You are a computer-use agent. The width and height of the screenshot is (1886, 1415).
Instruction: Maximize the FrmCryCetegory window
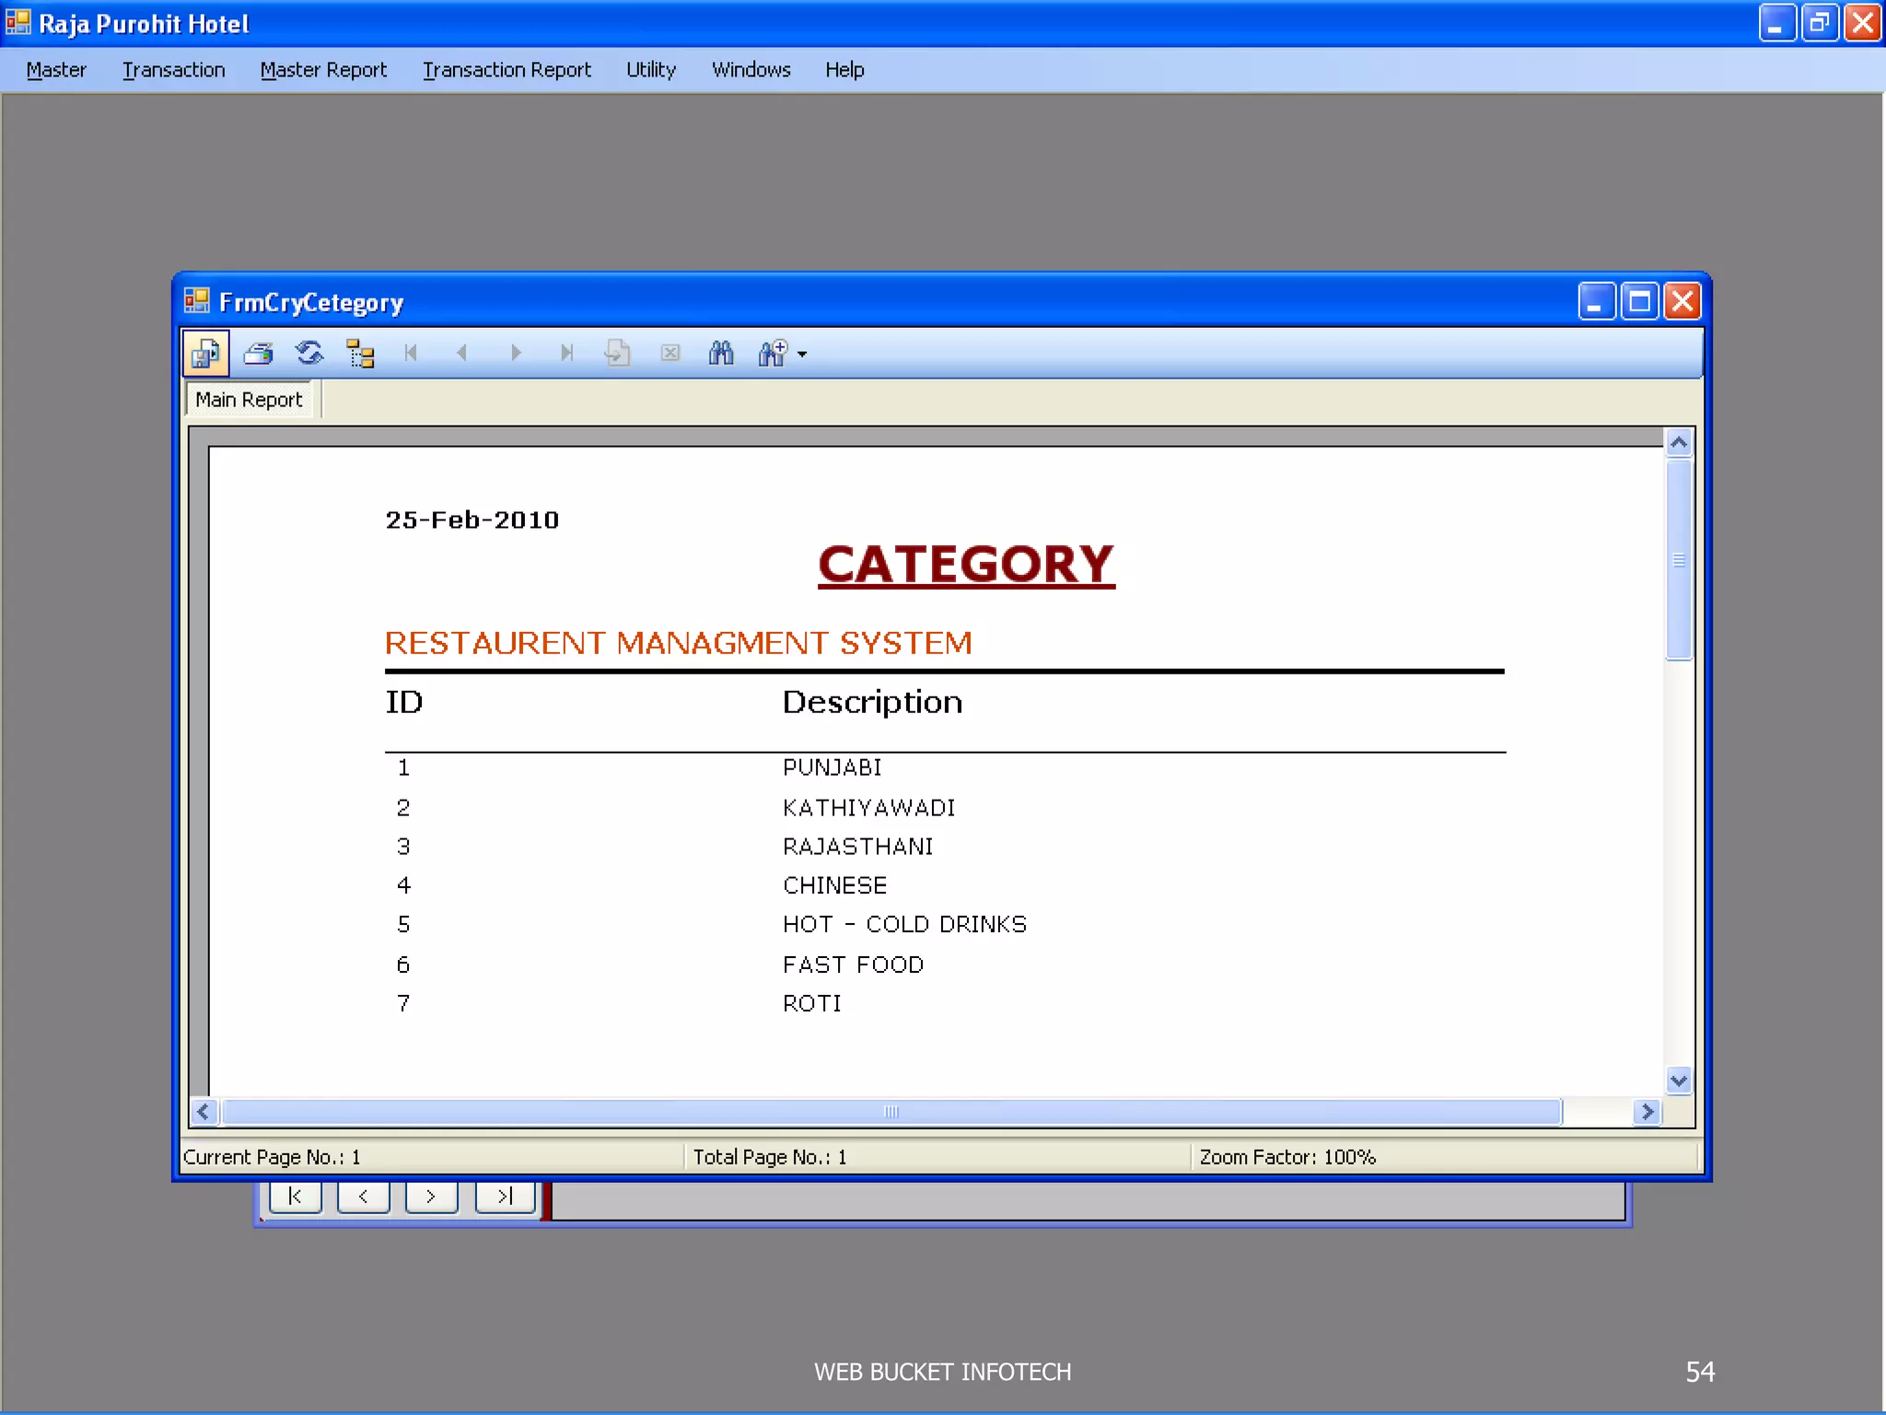pos(1639,301)
